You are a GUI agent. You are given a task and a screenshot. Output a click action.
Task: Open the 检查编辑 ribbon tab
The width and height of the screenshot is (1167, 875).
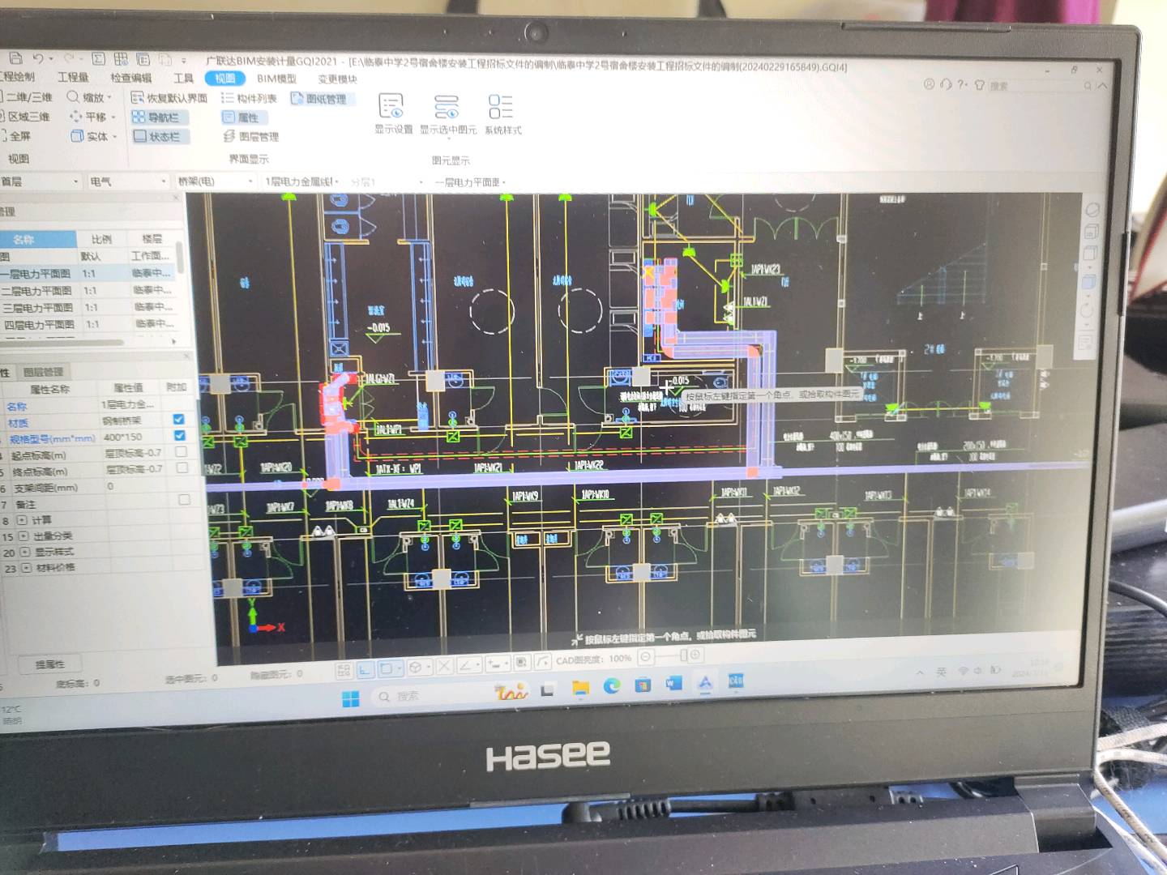(131, 78)
